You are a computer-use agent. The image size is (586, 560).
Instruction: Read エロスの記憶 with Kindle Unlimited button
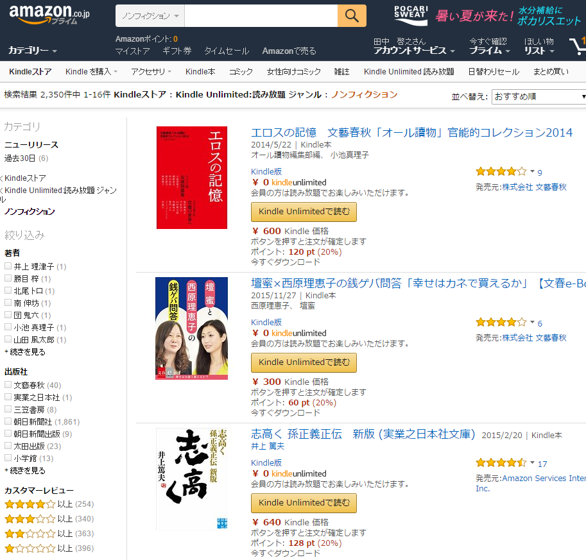point(304,212)
